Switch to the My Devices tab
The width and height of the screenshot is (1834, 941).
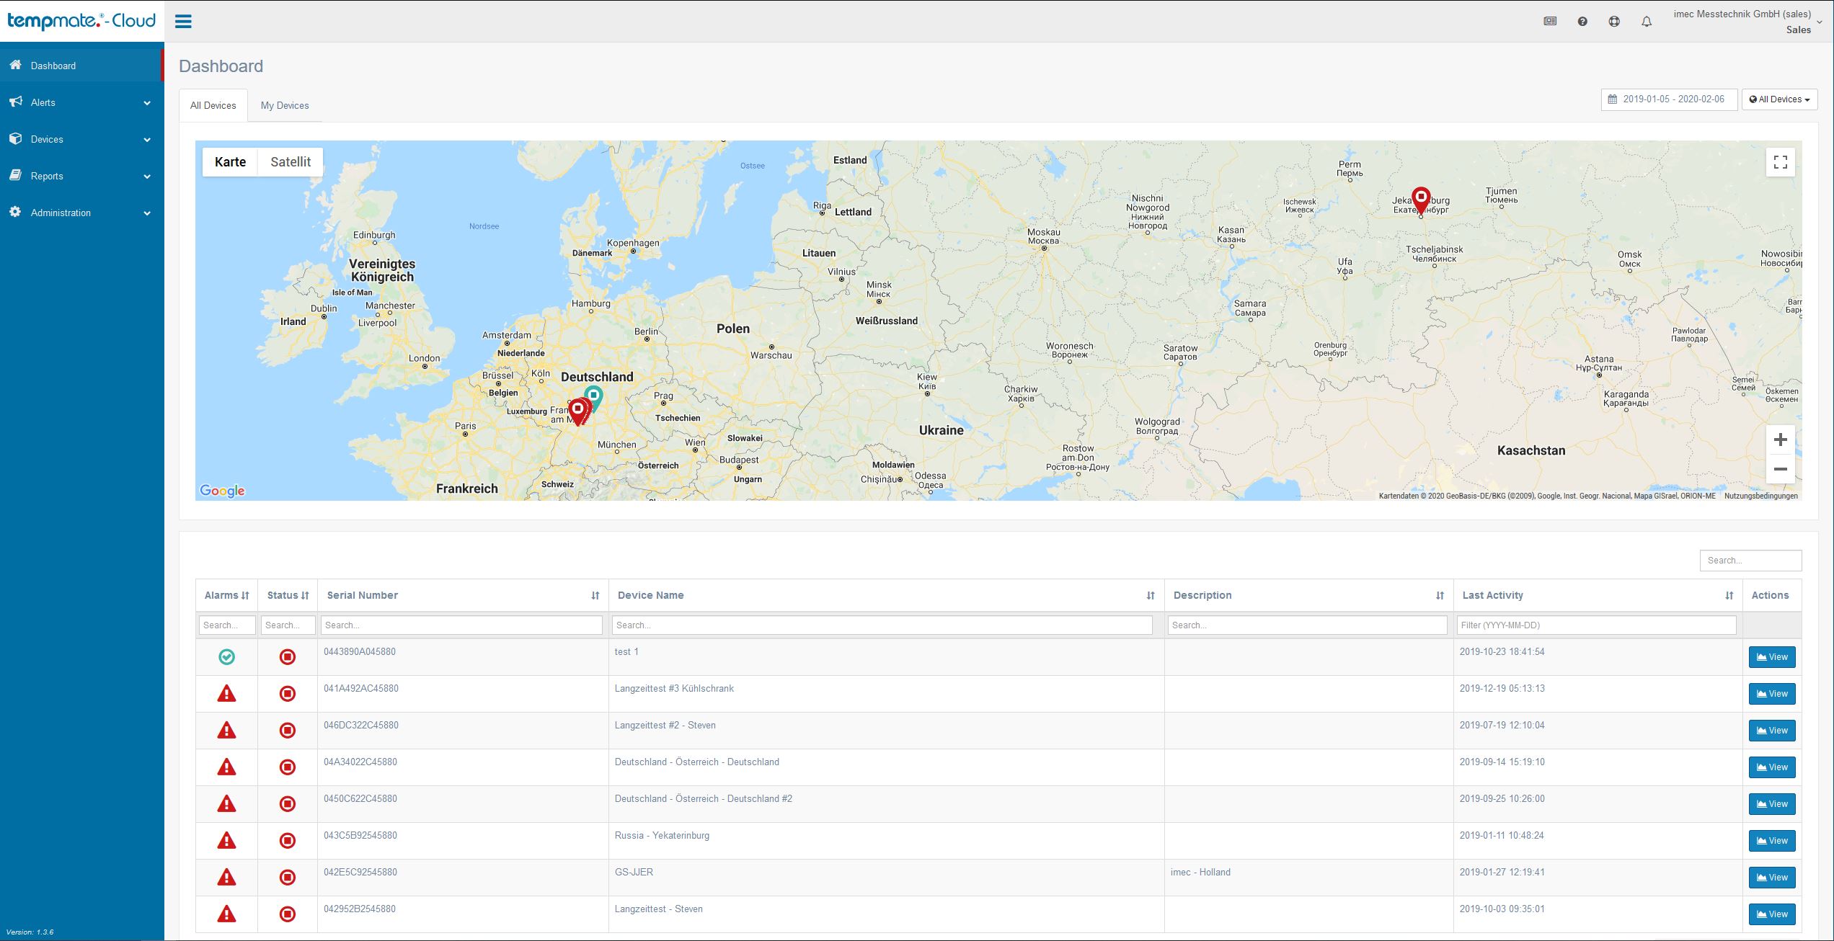[284, 105]
